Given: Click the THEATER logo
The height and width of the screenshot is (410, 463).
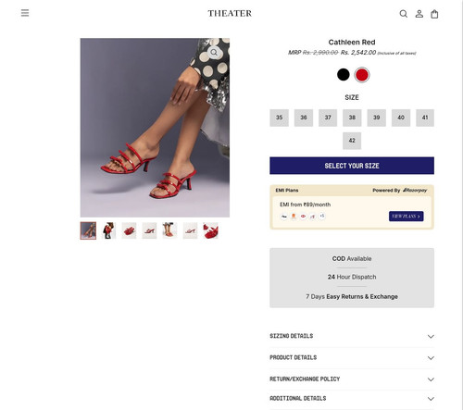Looking at the screenshot, I should click(230, 13).
